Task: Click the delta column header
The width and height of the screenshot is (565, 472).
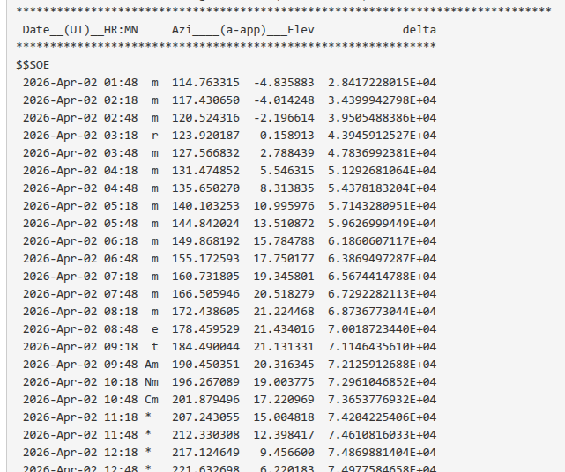Action: [x=419, y=30]
